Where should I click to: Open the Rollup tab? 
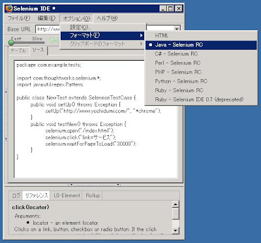coord(93,195)
